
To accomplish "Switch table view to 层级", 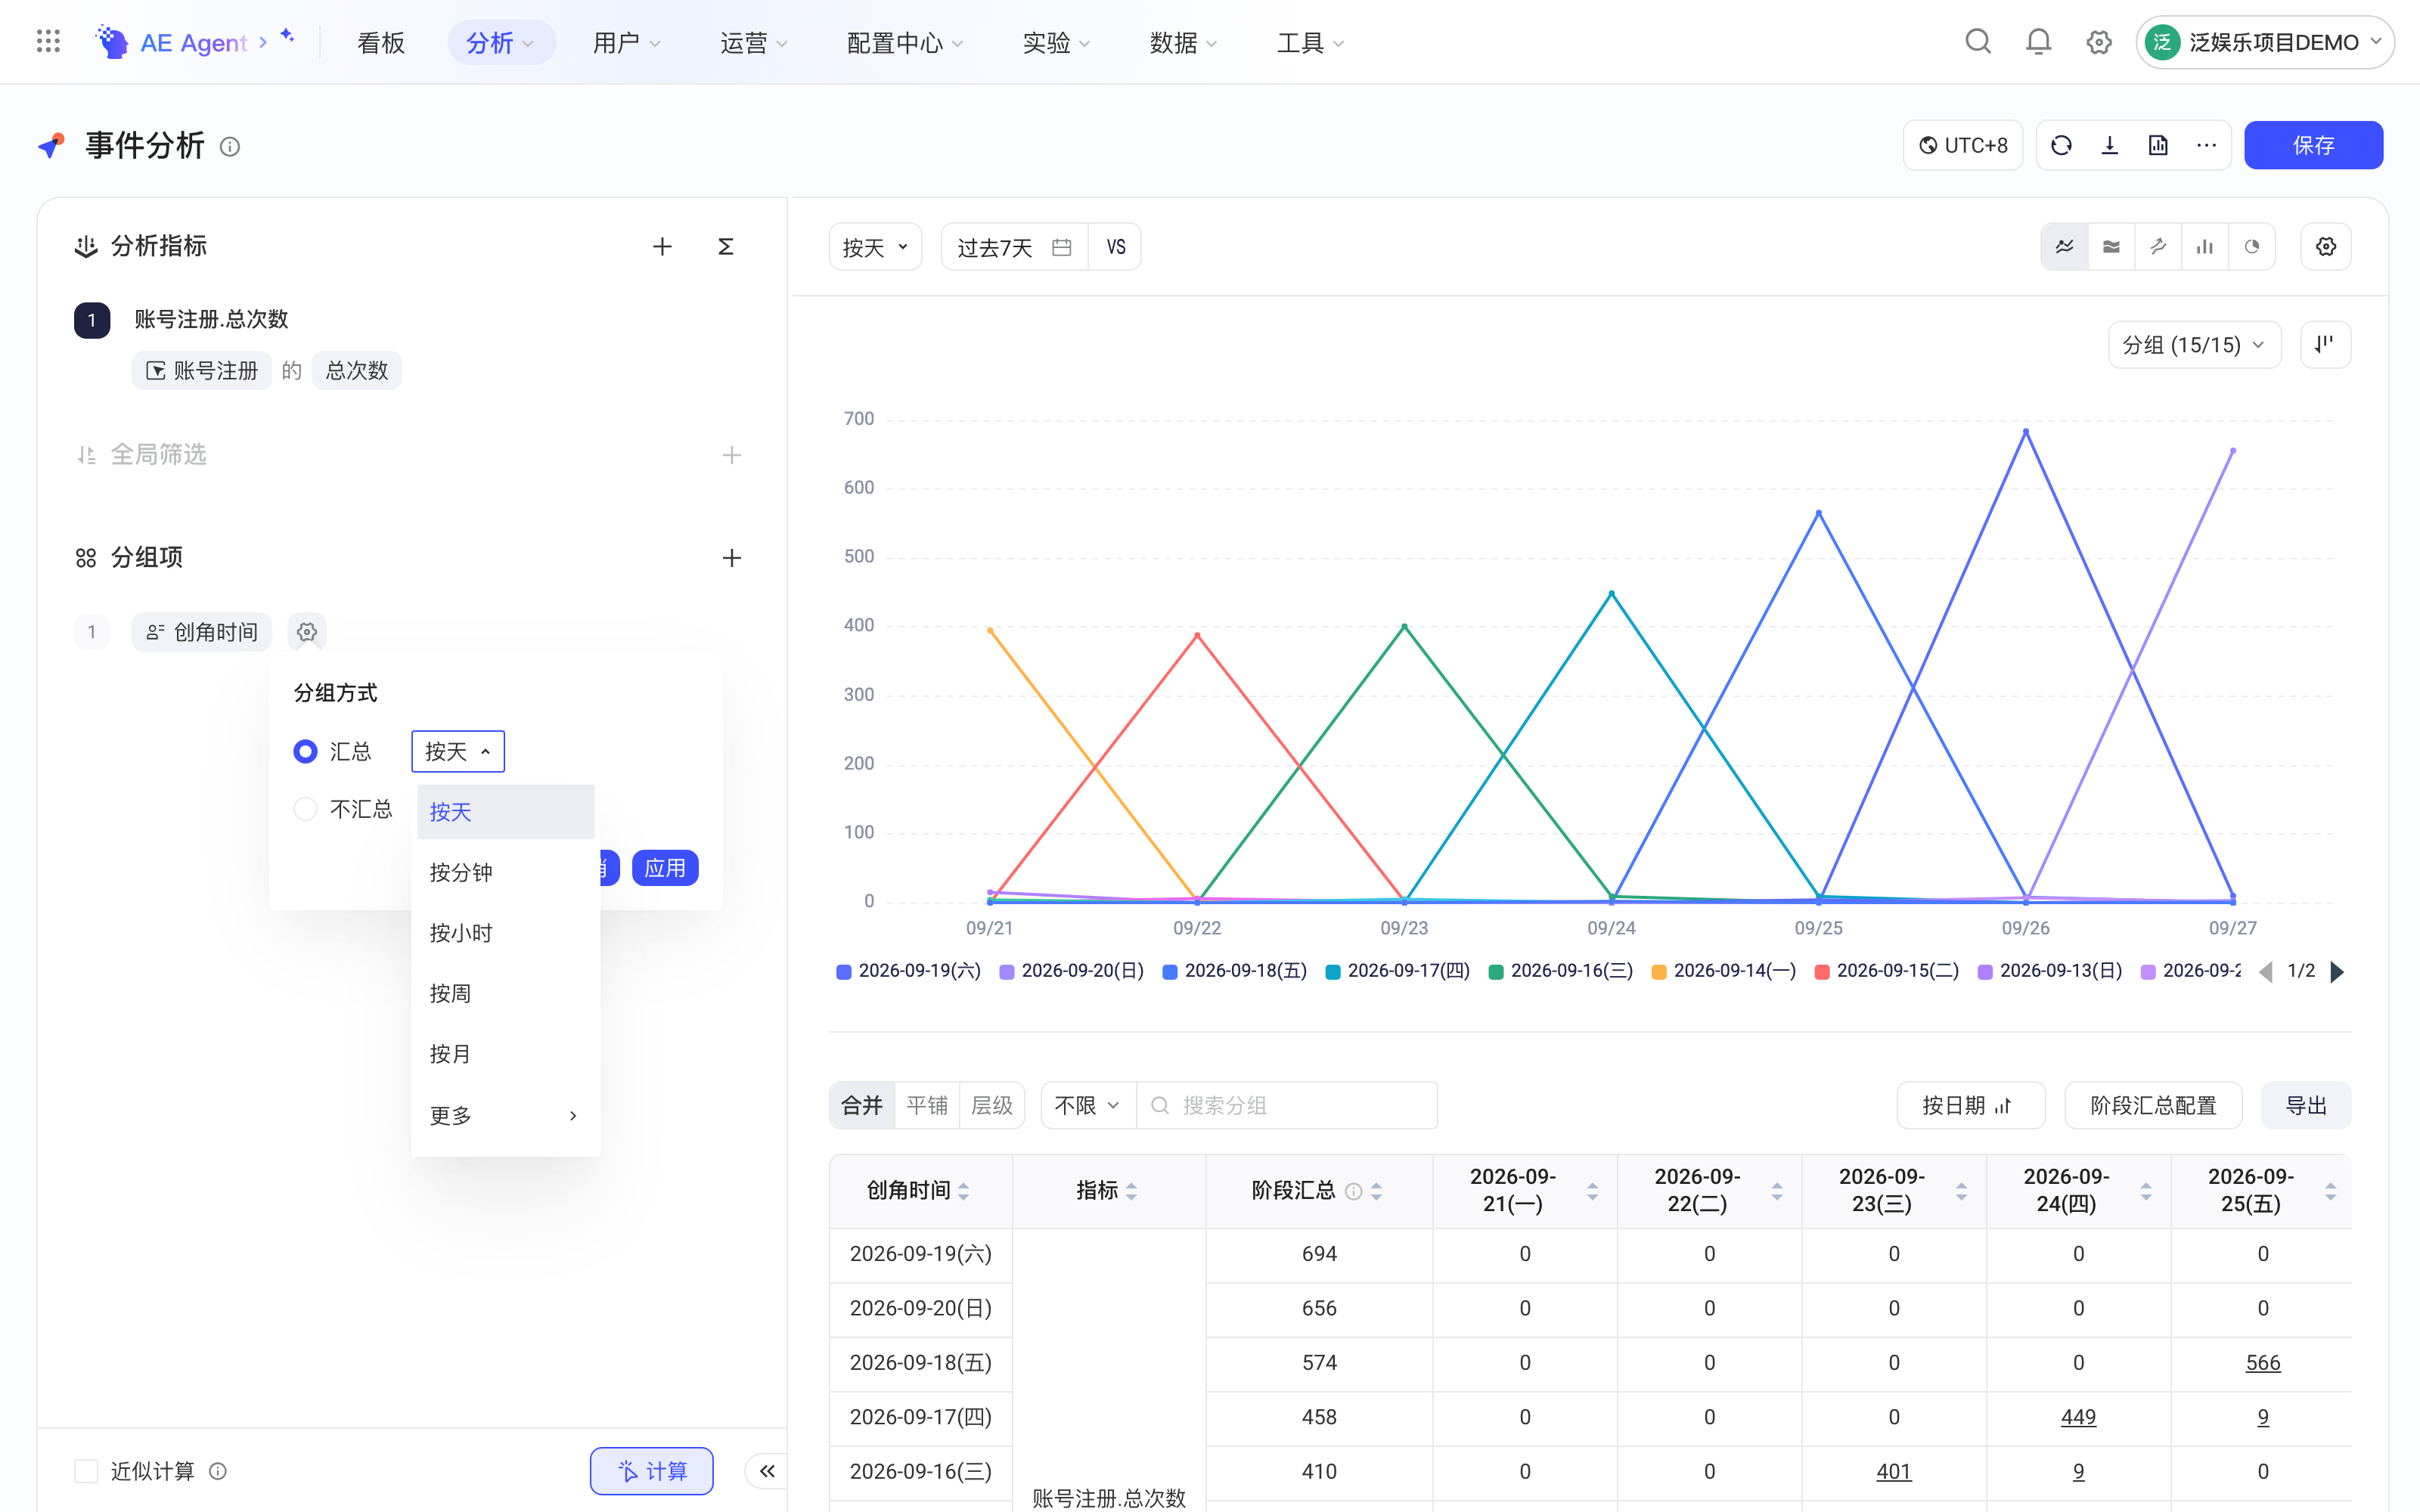I will click(x=992, y=1106).
